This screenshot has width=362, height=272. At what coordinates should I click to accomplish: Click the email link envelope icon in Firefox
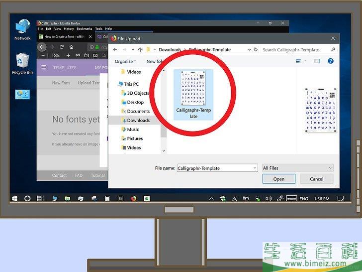[x=95, y=55]
